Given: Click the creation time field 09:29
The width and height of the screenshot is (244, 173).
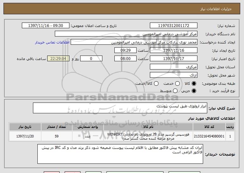Looking at the screenshot, I should 125,50.
